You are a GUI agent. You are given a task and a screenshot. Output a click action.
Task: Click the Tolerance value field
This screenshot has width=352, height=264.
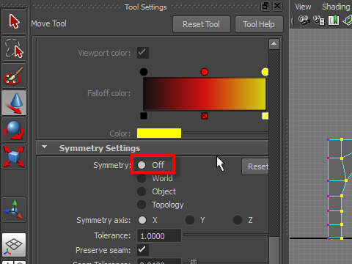[x=159, y=235]
